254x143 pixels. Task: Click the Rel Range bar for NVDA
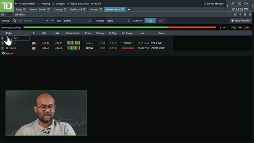tap(127, 48)
